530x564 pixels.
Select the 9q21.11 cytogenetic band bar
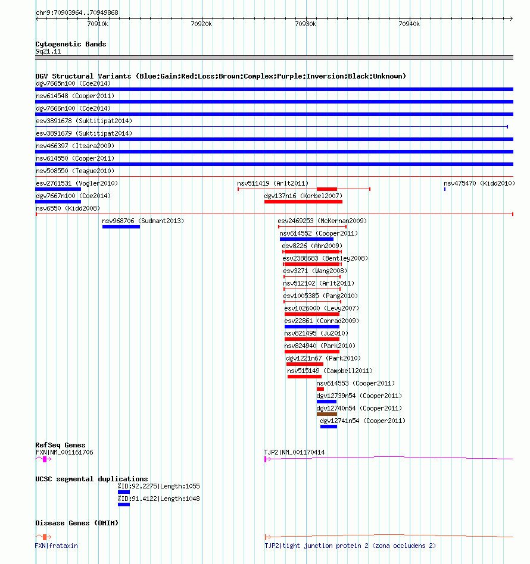click(274, 58)
